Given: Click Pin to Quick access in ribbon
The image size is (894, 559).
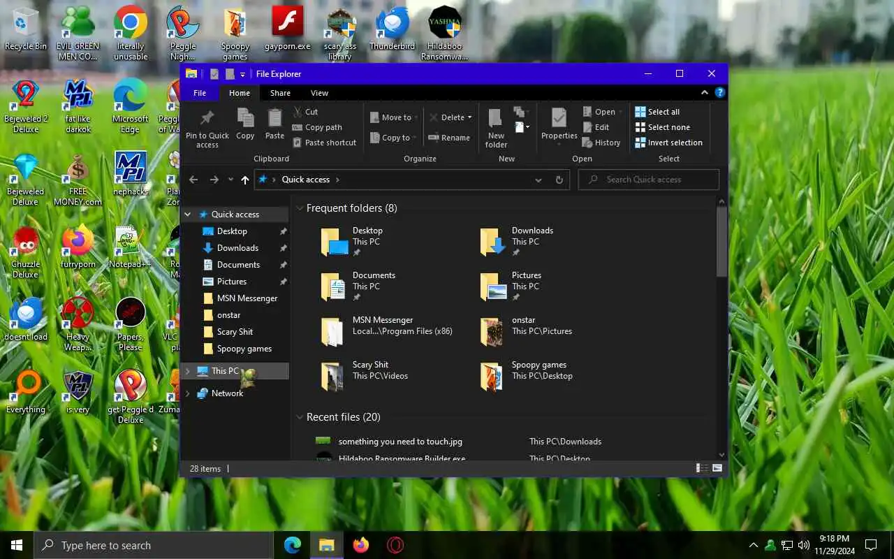Looking at the screenshot, I should 207,129.
